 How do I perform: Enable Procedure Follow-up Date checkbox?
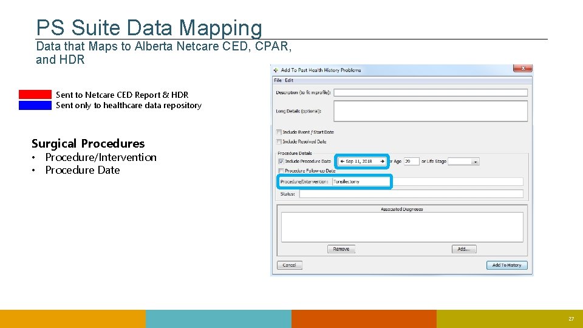pos(281,171)
